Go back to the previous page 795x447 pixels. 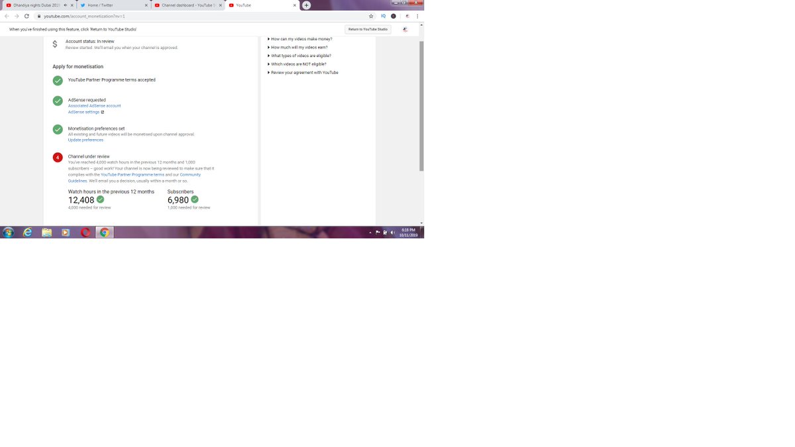click(x=7, y=16)
